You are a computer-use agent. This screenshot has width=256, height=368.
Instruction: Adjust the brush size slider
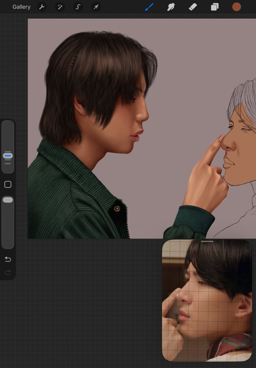(8, 147)
